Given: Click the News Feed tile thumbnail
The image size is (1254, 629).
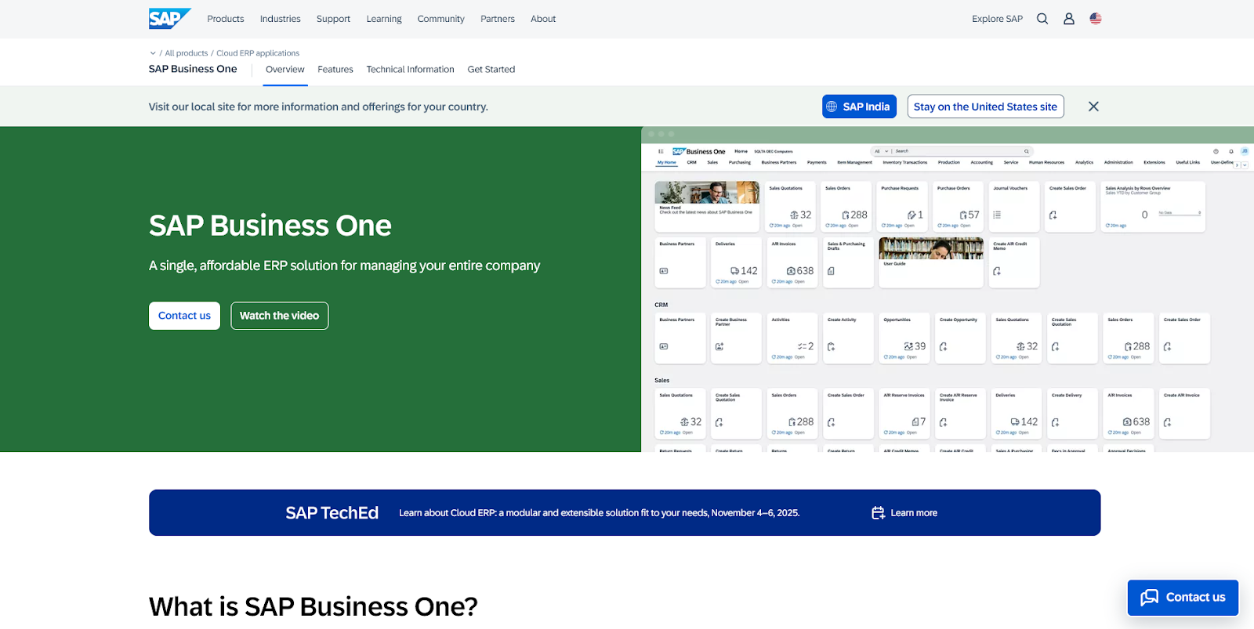Looking at the screenshot, I should pos(707,193).
